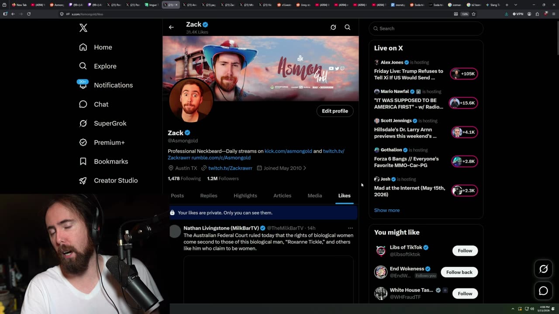The image size is (559, 314).
Task: Follow back End Wokeness
Action: tap(459, 272)
